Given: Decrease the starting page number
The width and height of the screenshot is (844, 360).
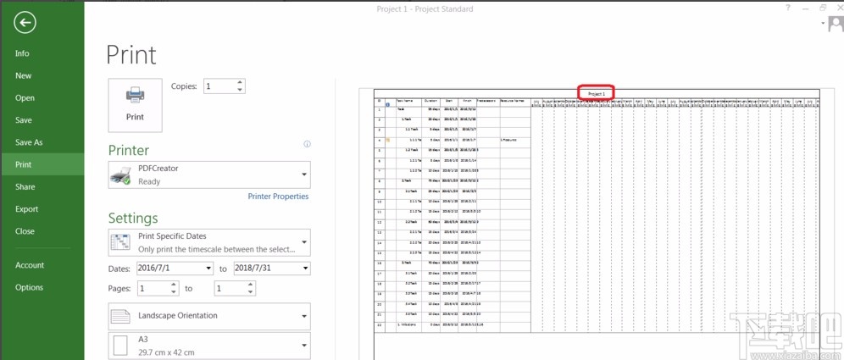Looking at the screenshot, I should click(174, 292).
